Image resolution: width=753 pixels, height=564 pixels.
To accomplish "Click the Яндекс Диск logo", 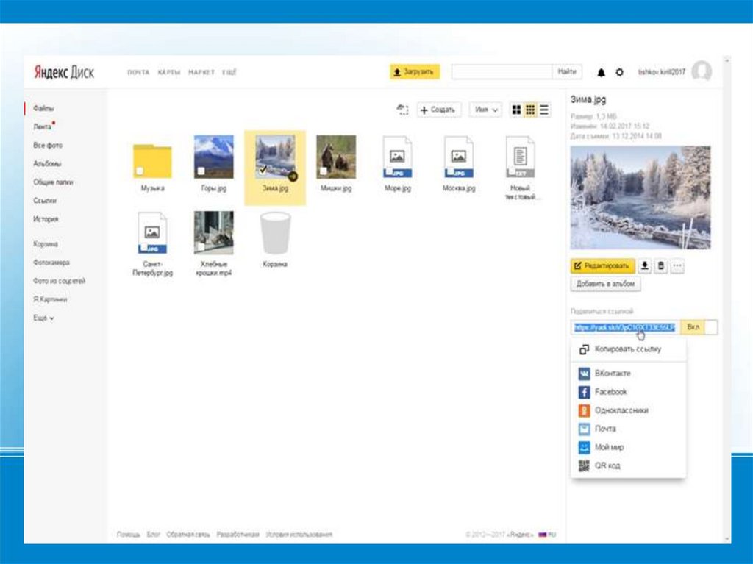I will coord(64,72).
